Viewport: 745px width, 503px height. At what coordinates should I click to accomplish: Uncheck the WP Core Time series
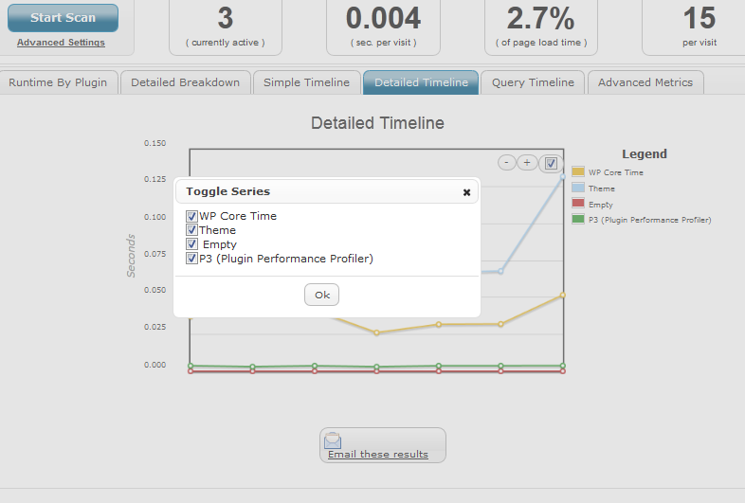point(191,216)
